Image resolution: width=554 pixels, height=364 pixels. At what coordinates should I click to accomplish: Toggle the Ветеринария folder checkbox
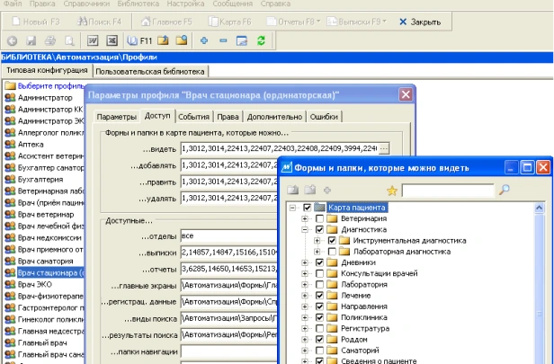[x=319, y=218]
